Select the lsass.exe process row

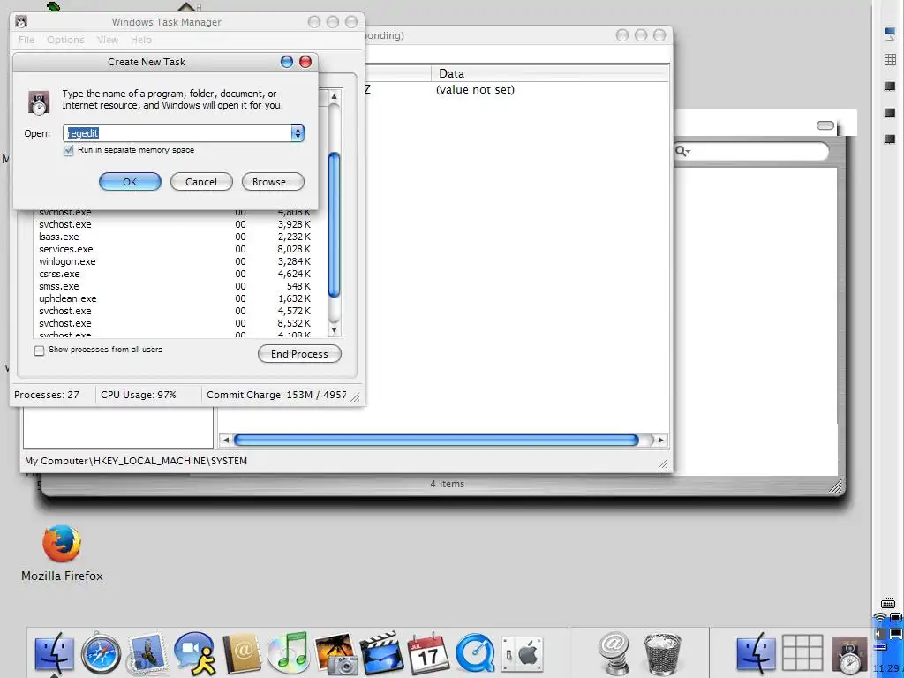point(175,237)
